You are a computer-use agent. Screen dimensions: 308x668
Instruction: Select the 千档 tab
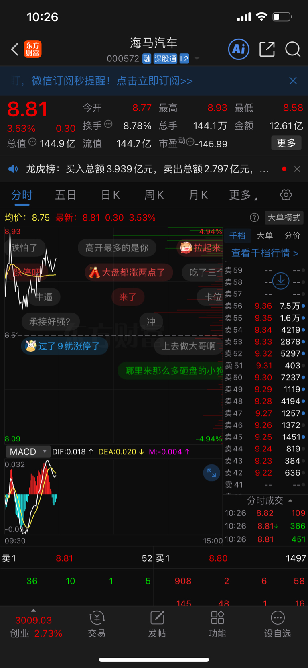click(x=237, y=236)
